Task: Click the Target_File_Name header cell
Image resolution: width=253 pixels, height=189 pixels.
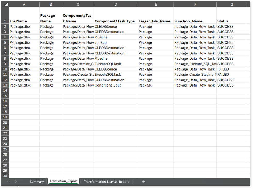Action: point(156,21)
